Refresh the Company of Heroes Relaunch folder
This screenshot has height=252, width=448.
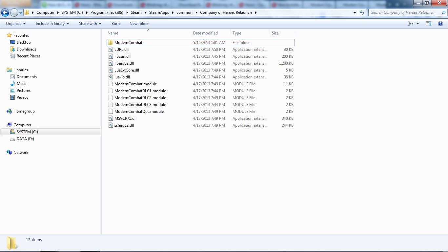pyautogui.click(x=362, y=12)
